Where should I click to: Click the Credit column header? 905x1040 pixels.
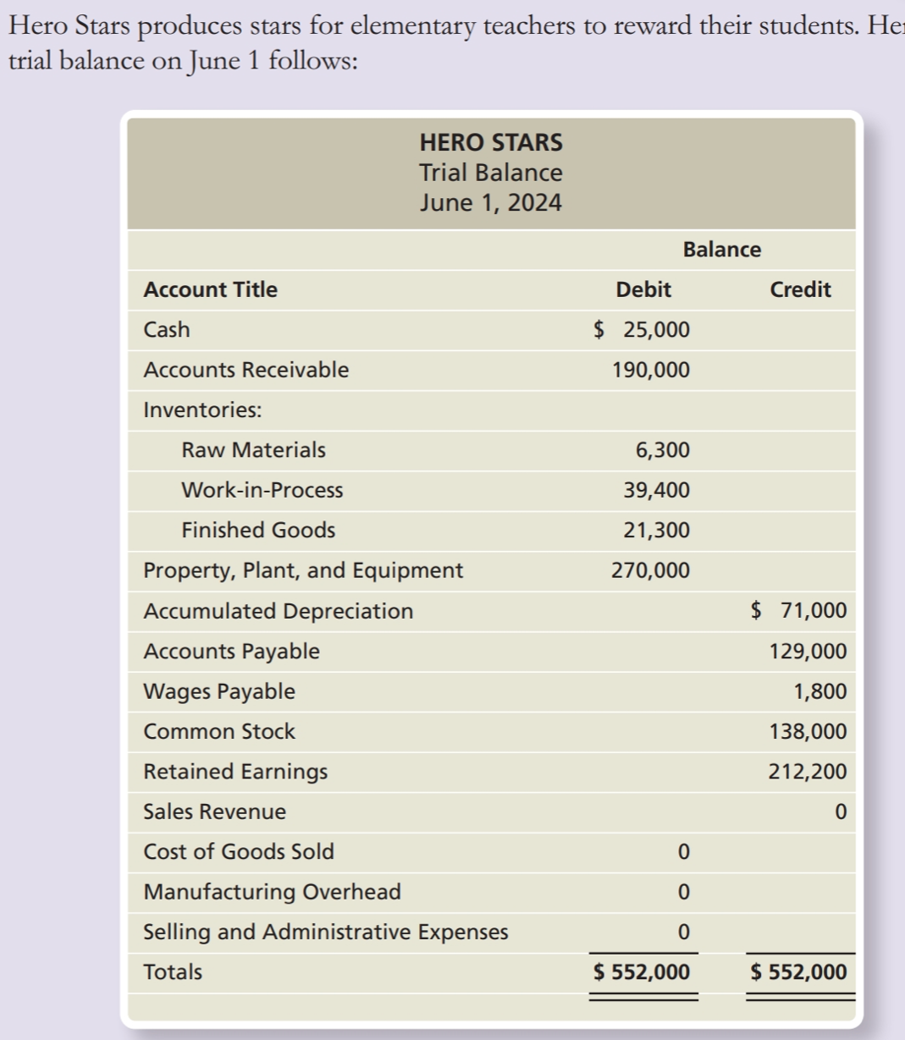pos(800,289)
